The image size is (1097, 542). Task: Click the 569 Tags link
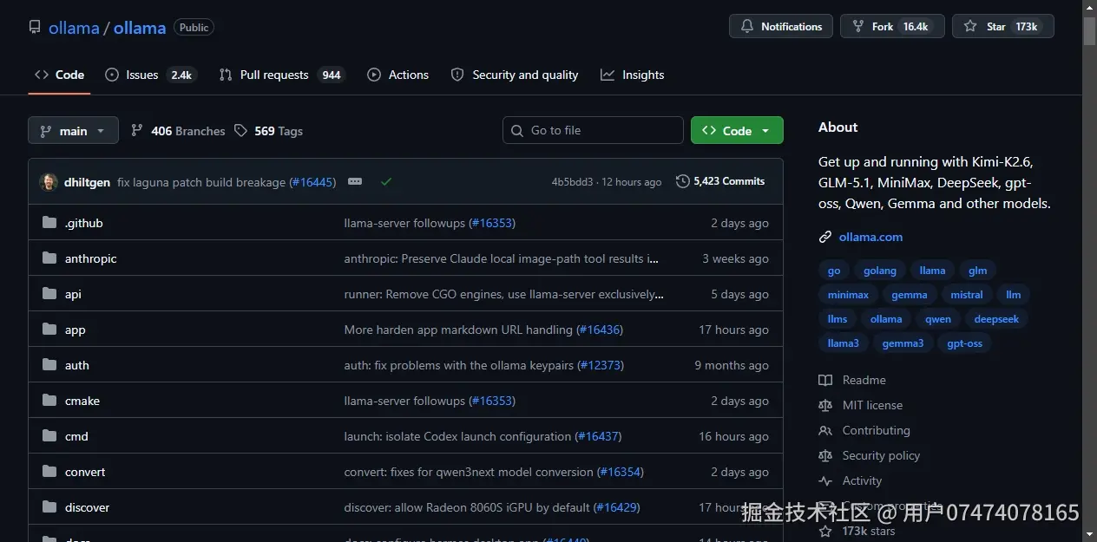click(x=269, y=131)
